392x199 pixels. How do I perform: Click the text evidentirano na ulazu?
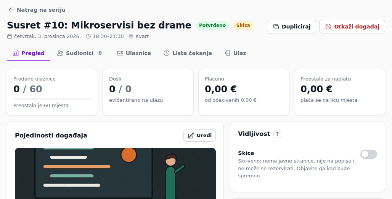click(136, 100)
